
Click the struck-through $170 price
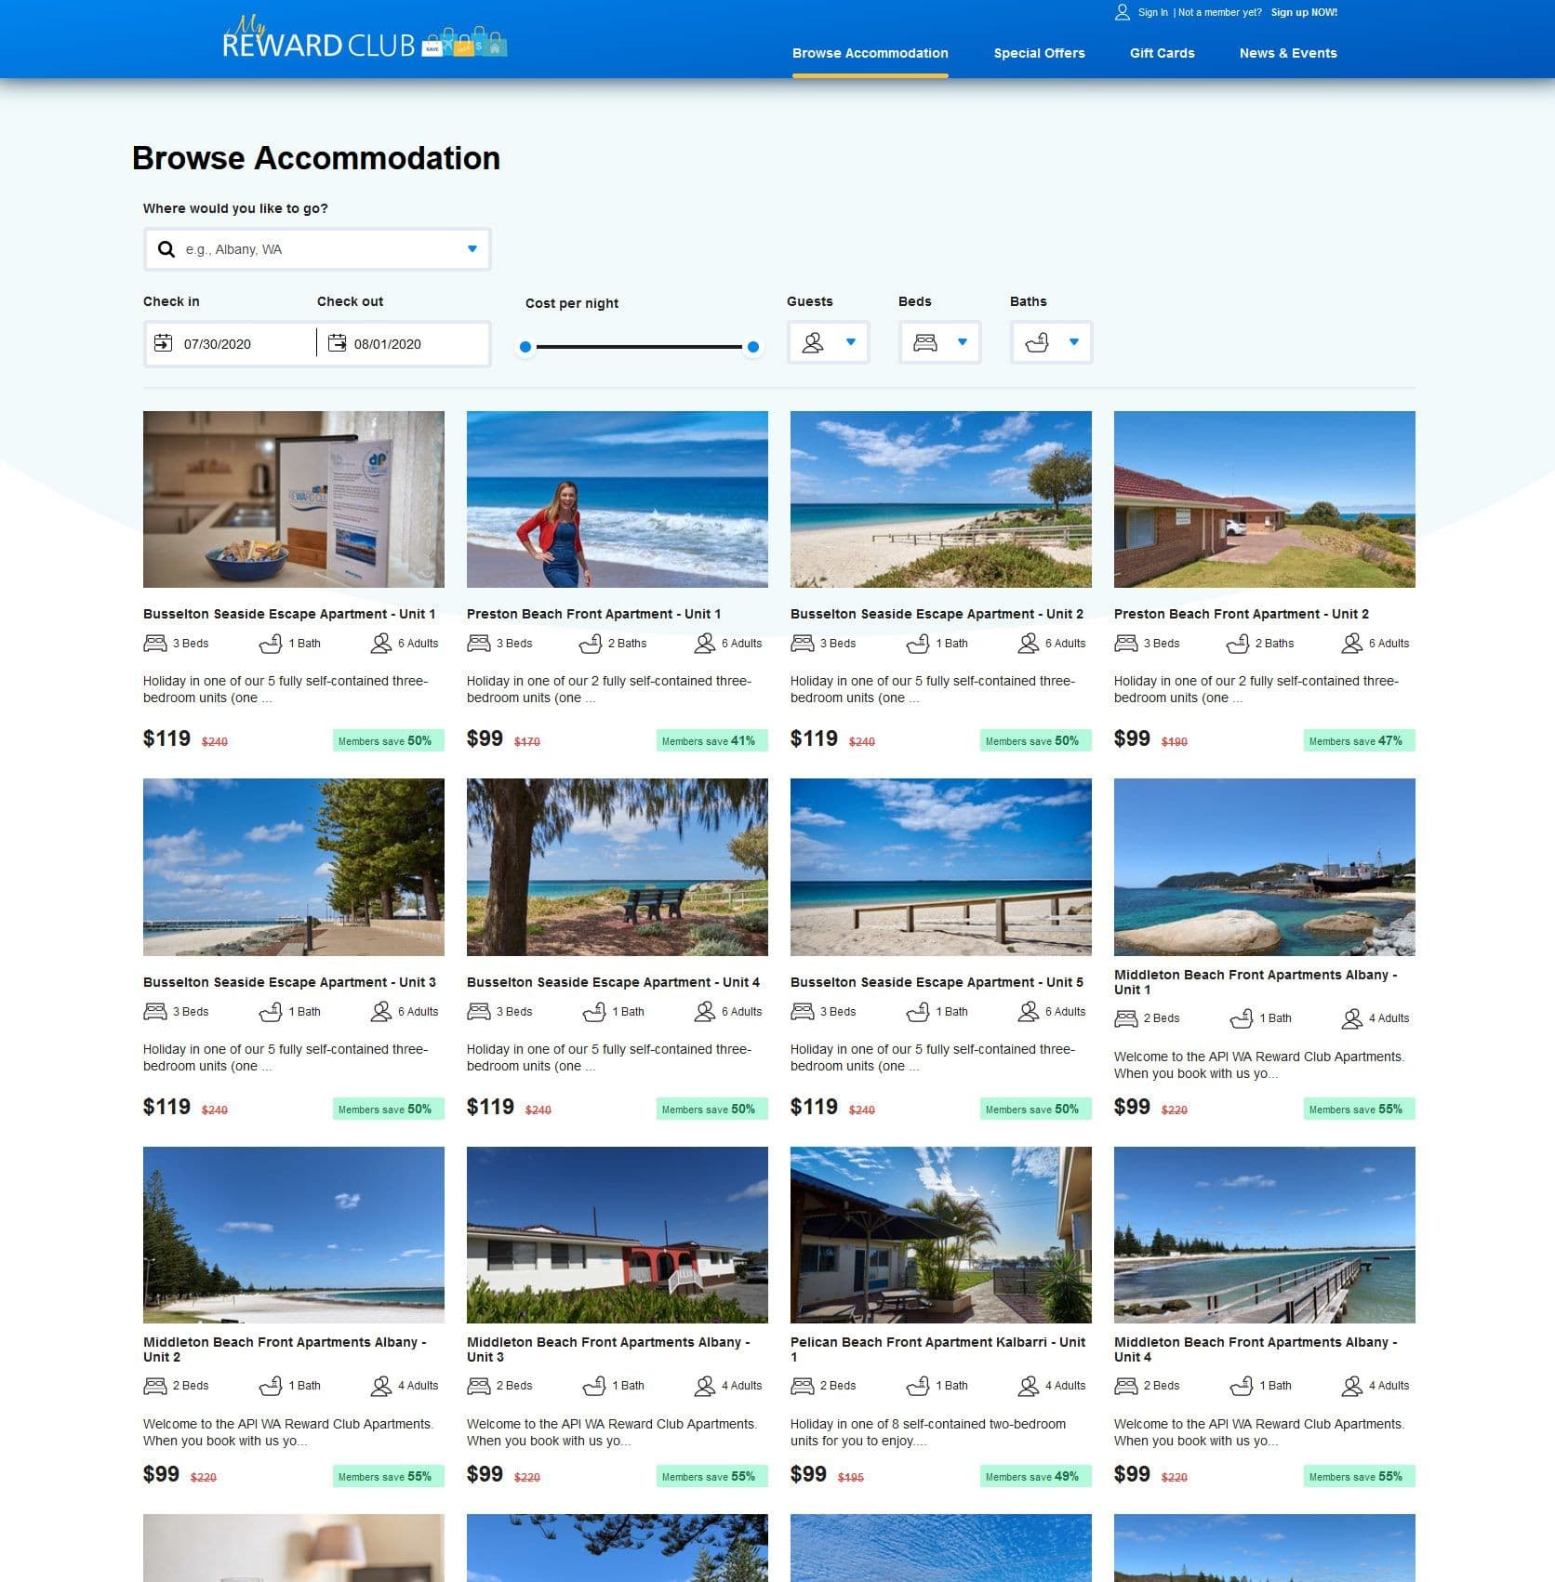click(x=527, y=741)
